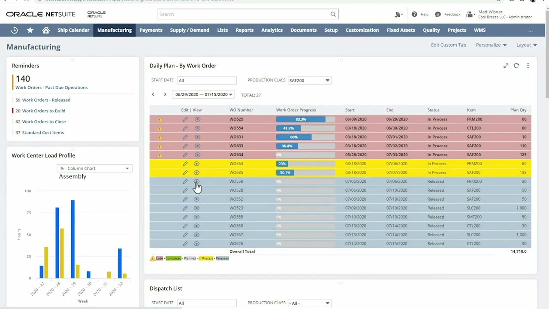Click the late warning icon for WO525
549x309 pixels.
click(160, 120)
